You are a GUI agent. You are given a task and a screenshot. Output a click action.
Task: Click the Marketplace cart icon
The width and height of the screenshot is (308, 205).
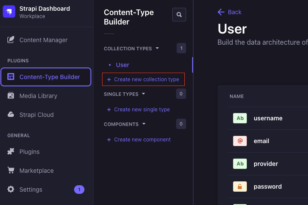click(11, 170)
